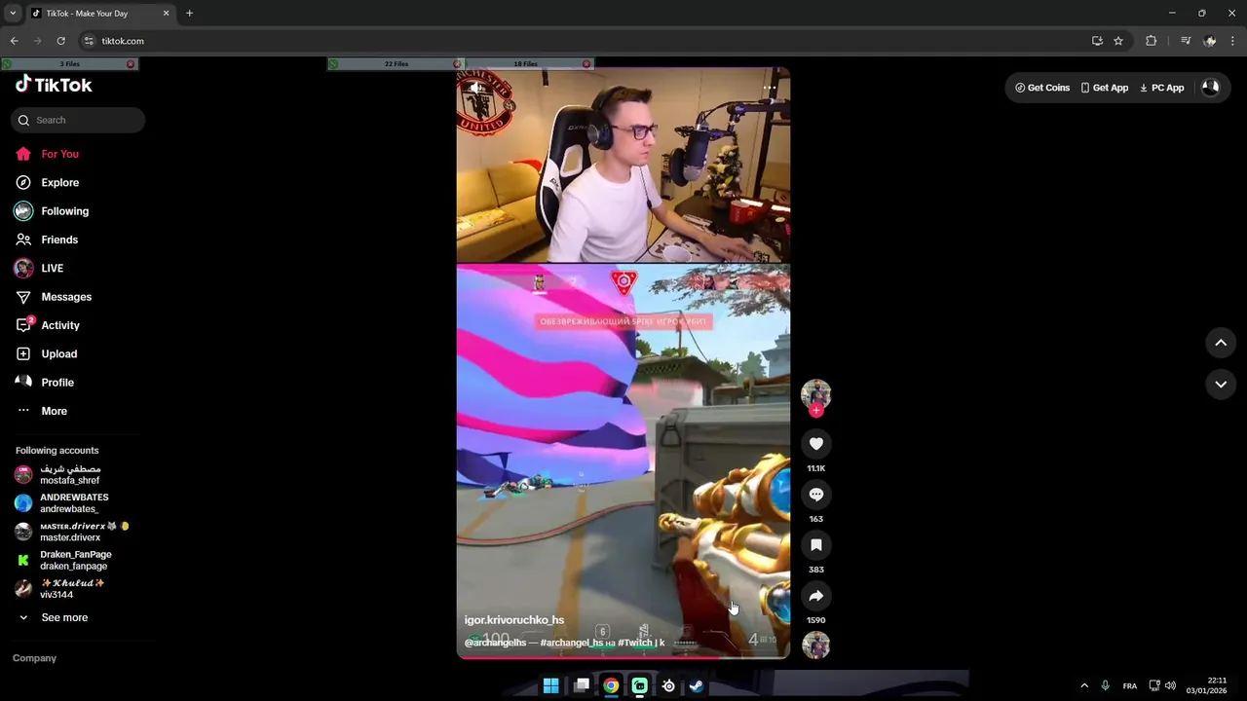Open profile avatar menu in top right
The image size is (1247, 701).
(x=1211, y=87)
